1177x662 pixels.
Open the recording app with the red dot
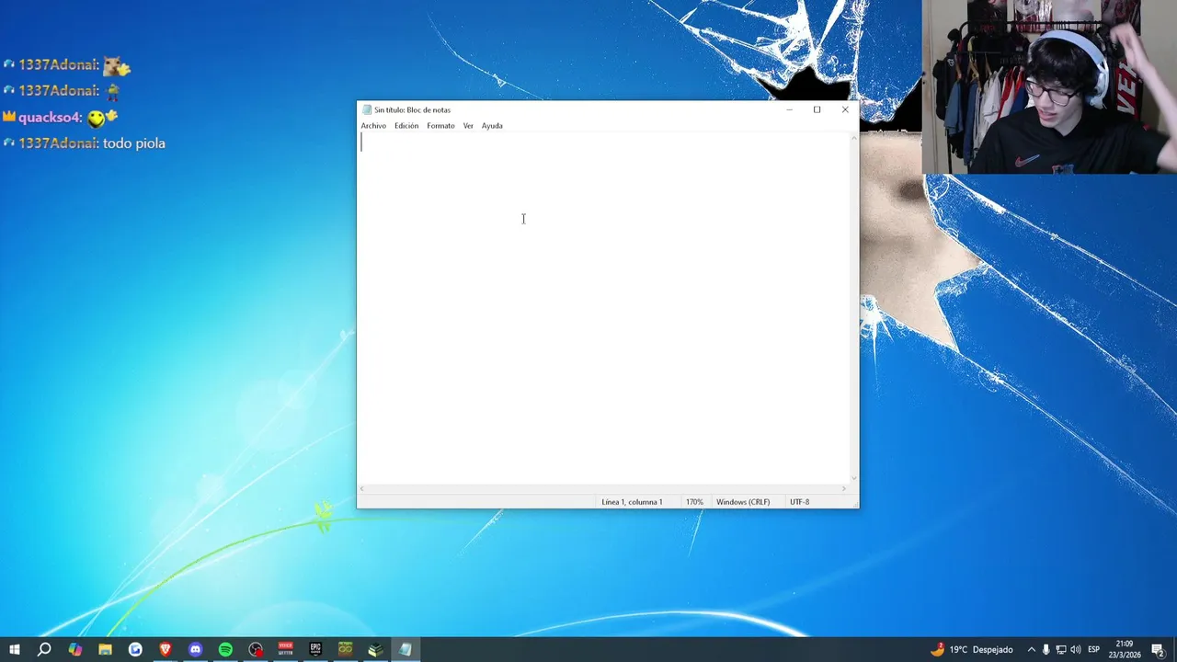coord(256,650)
